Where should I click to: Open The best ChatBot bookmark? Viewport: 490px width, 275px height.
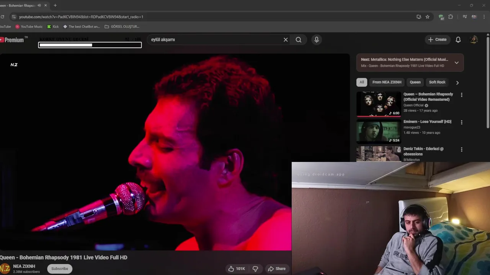pos(81,27)
